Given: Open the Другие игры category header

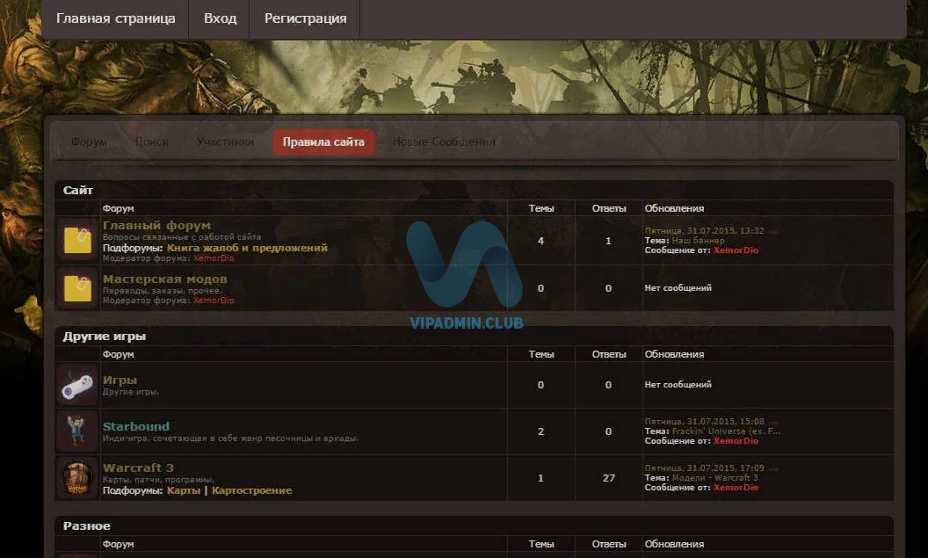Looking at the screenshot, I should click(x=105, y=336).
